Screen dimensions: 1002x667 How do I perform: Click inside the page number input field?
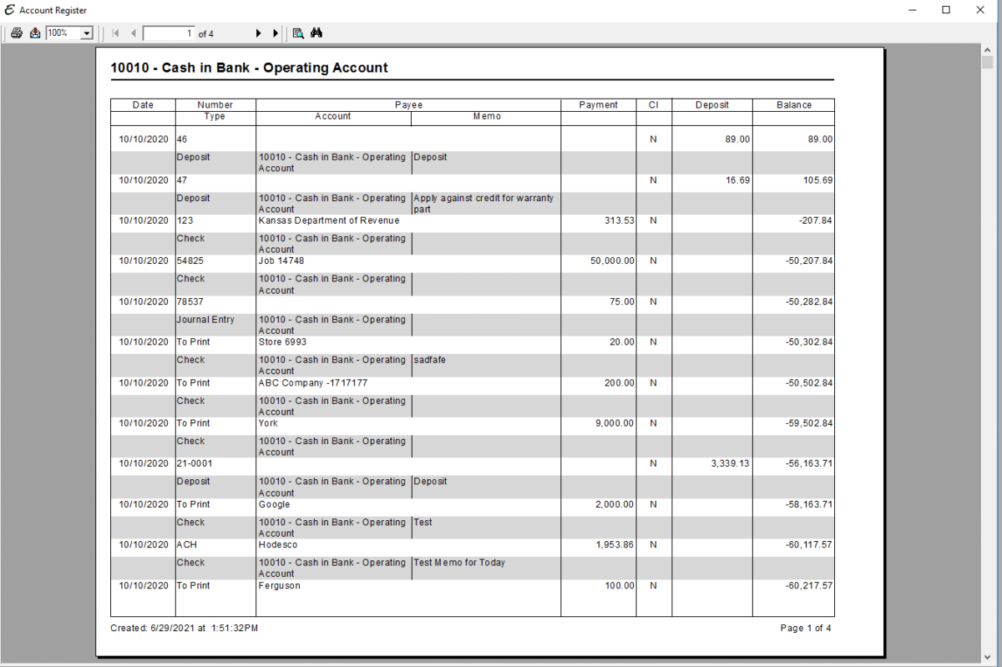pos(167,33)
